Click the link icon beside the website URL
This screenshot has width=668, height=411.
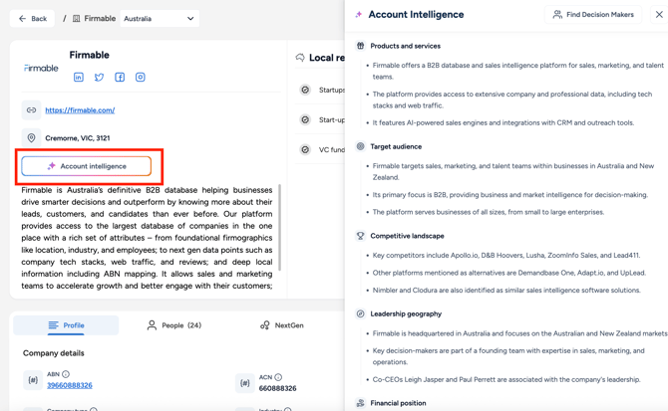point(32,110)
